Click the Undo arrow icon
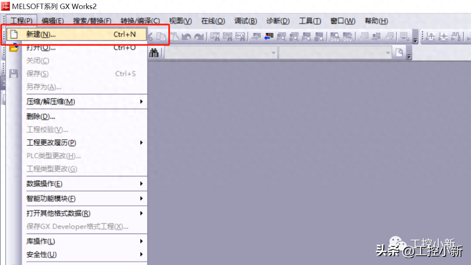 click(x=187, y=37)
